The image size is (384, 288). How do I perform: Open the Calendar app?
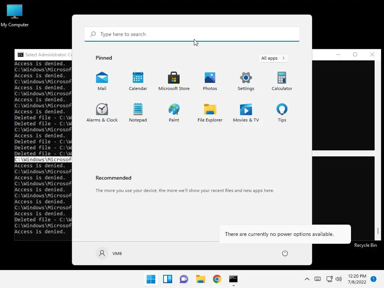(x=138, y=81)
